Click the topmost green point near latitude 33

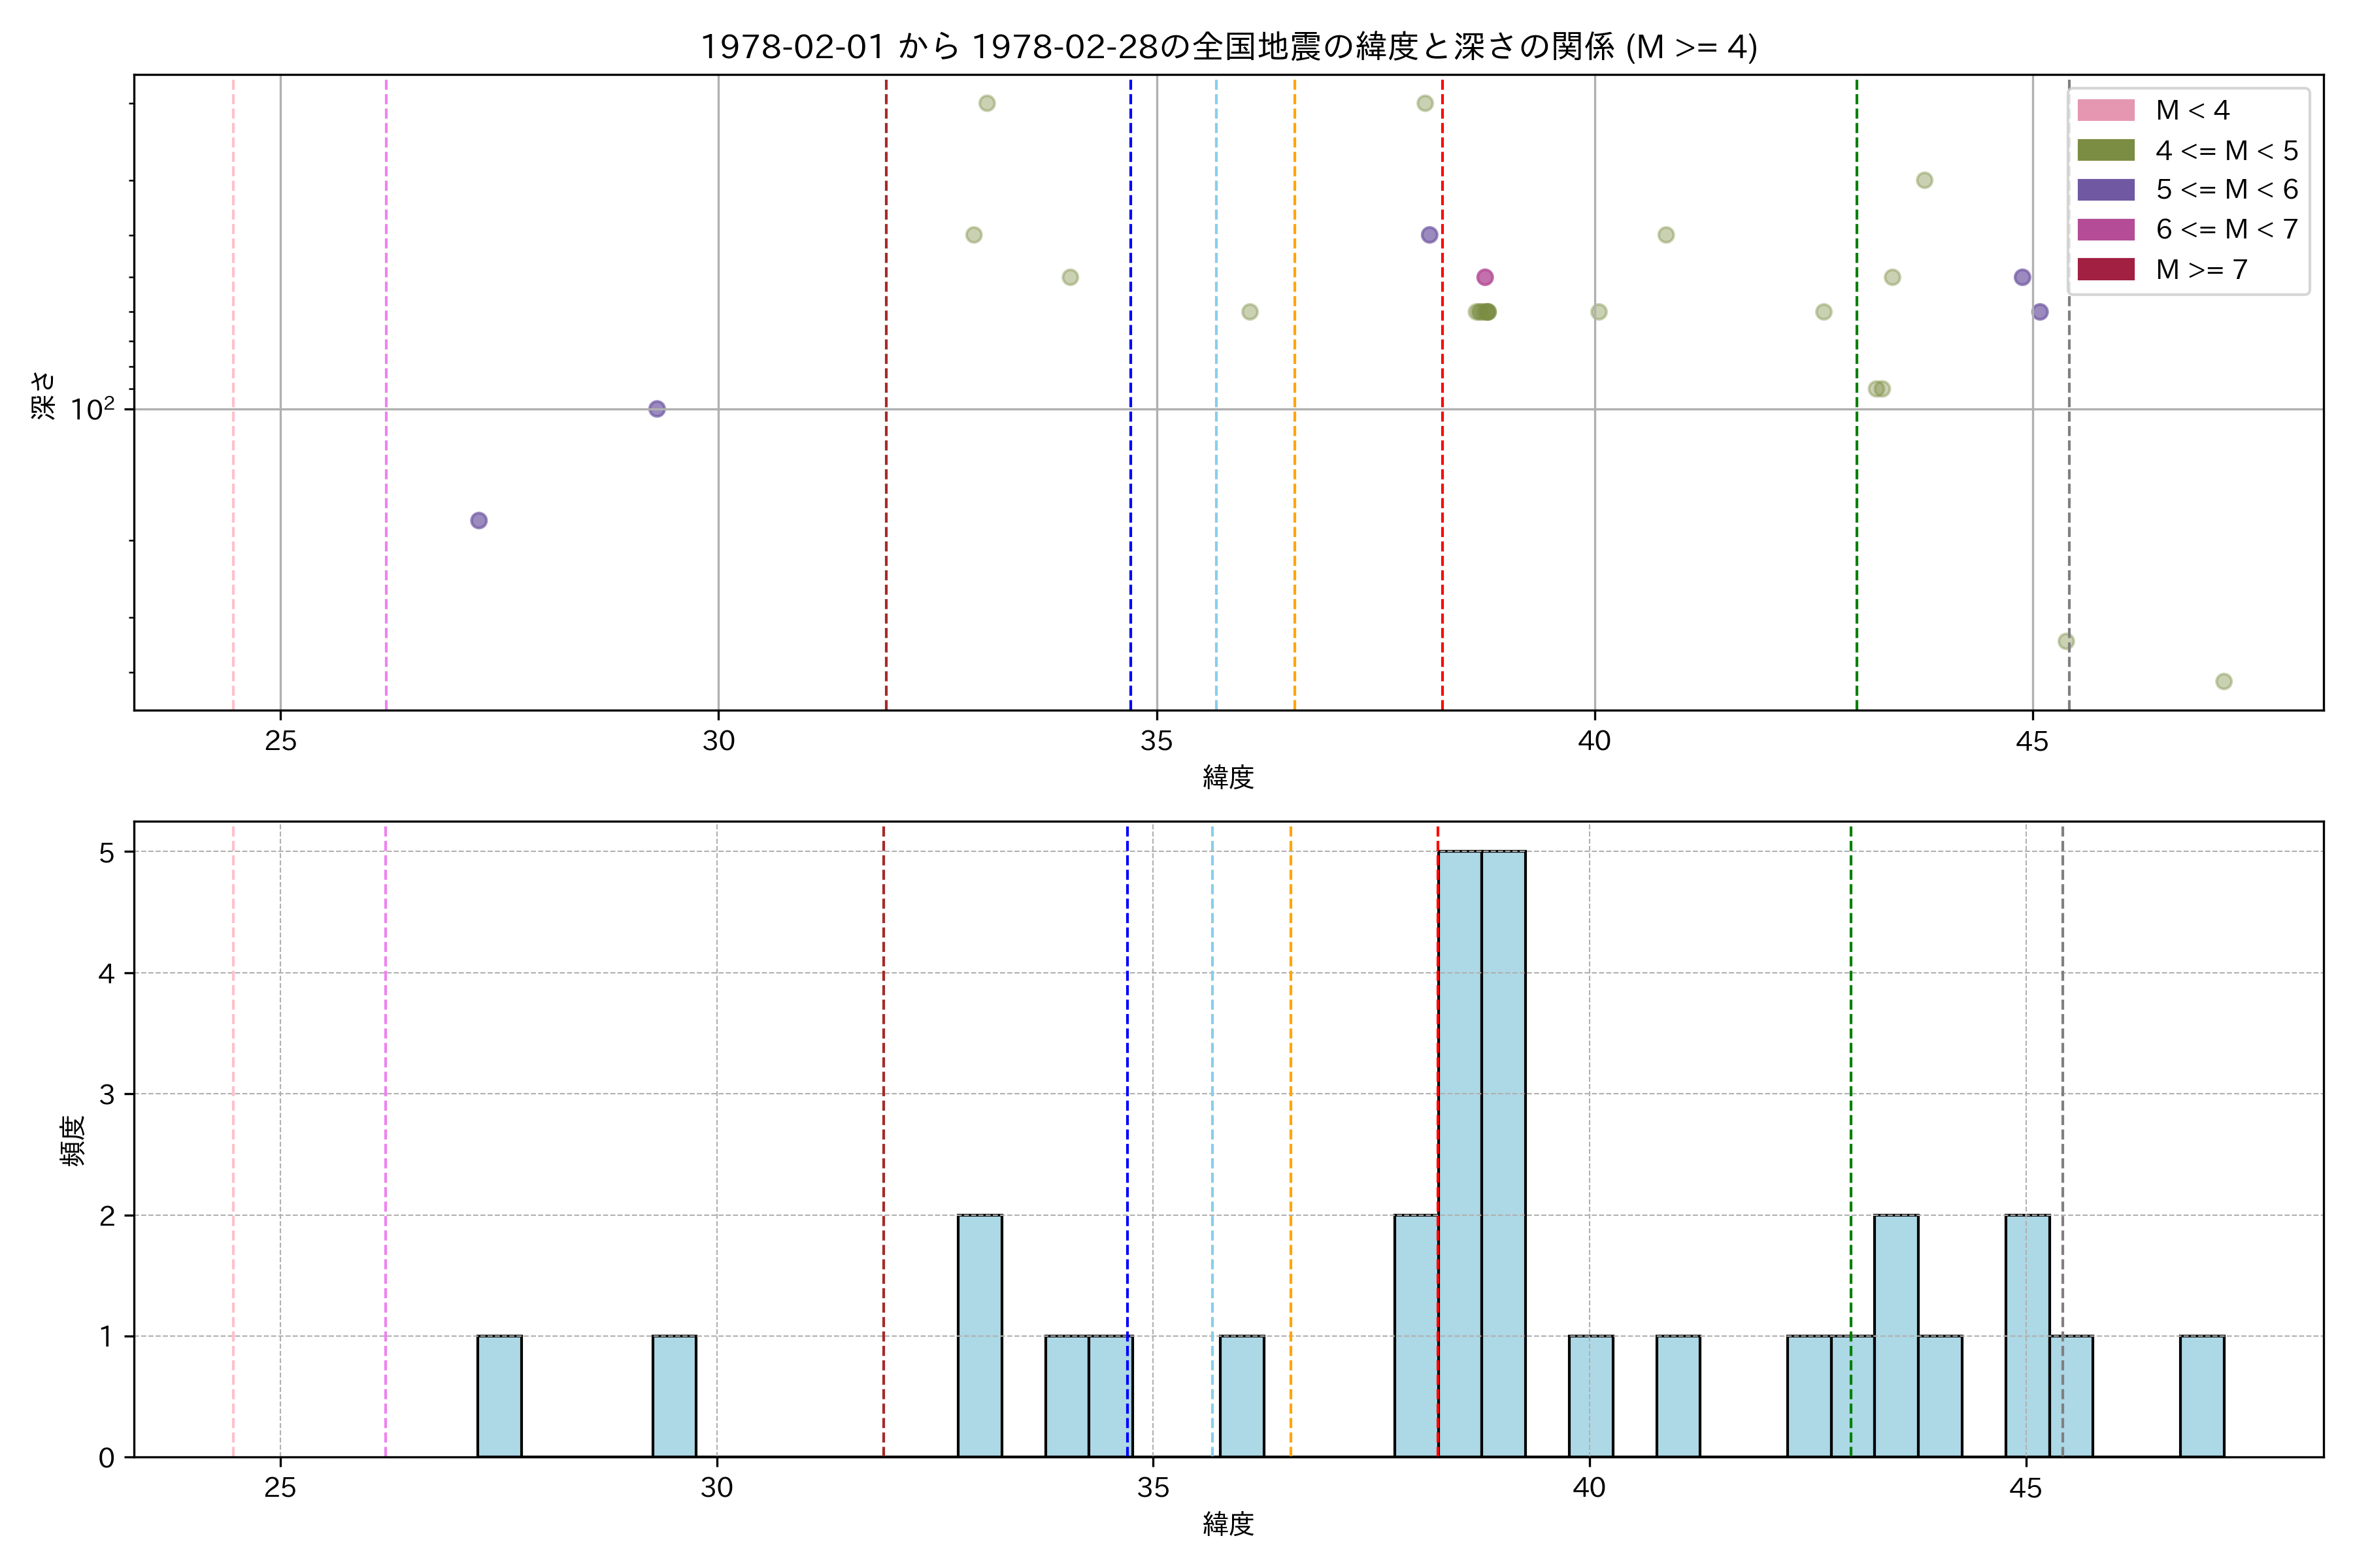[986, 103]
